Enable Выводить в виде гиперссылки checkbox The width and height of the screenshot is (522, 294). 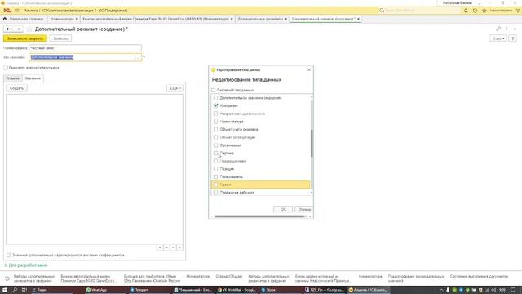tap(6, 68)
